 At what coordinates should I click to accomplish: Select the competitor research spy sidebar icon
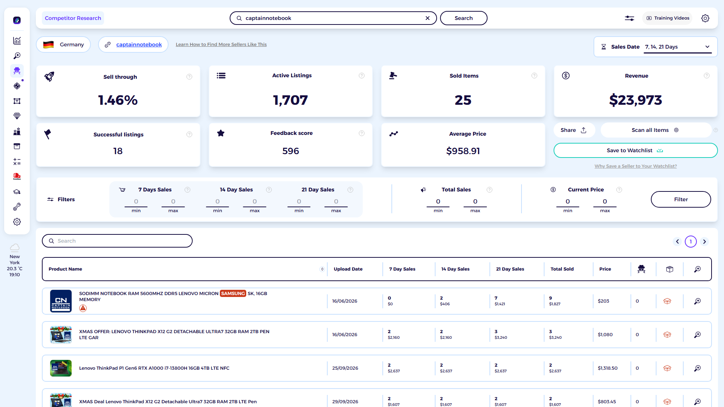click(17, 71)
